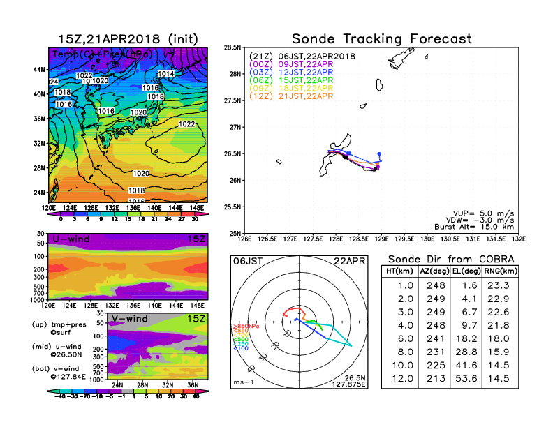Click the 'Temp(C)+Pres(hPa)' map label
The height and width of the screenshot is (427, 553).
tap(103, 54)
